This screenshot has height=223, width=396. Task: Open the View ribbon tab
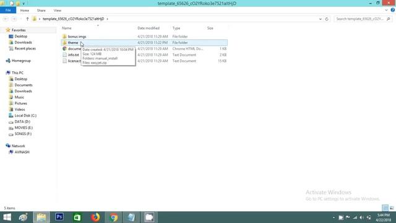[x=58, y=11]
